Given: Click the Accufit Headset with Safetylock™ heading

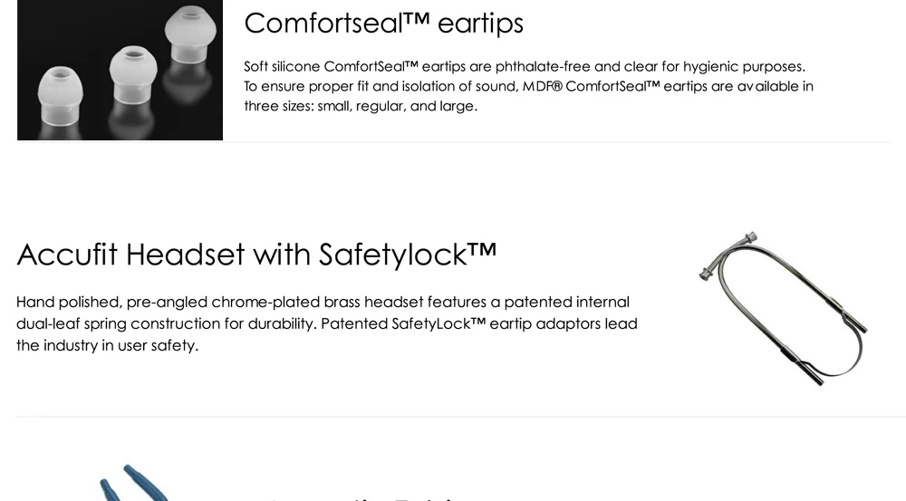Looking at the screenshot, I should pos(256,255).
